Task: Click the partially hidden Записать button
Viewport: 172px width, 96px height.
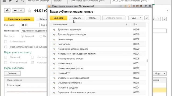Action: (42, 19)
